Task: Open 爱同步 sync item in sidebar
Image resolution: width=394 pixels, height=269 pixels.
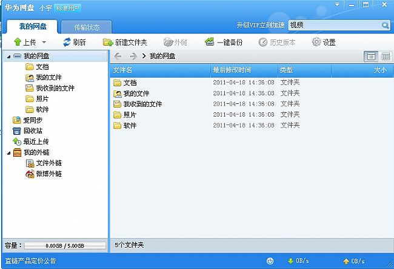Action: [28, 120]
